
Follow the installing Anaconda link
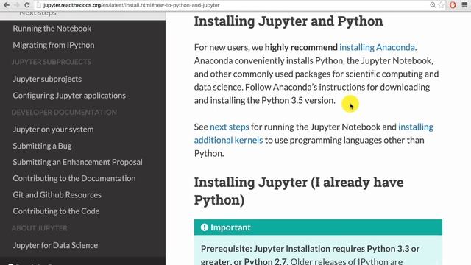click(x=378, y=47)
